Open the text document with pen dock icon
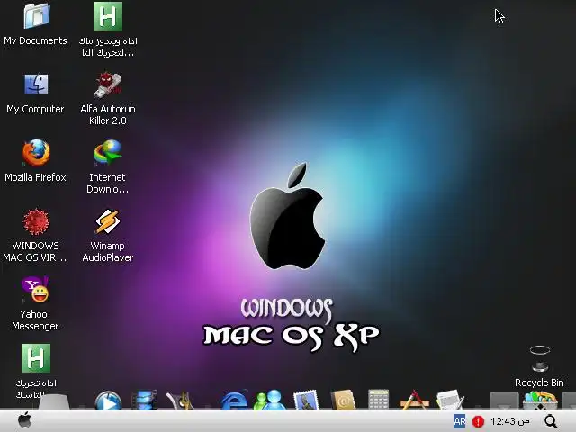The image size is (576, 432). pyautogui.click(x=450, y=400)
